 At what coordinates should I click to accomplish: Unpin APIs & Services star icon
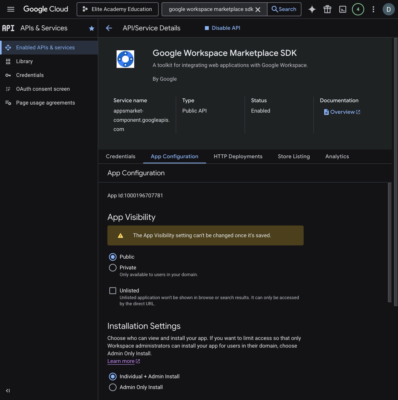92,28
